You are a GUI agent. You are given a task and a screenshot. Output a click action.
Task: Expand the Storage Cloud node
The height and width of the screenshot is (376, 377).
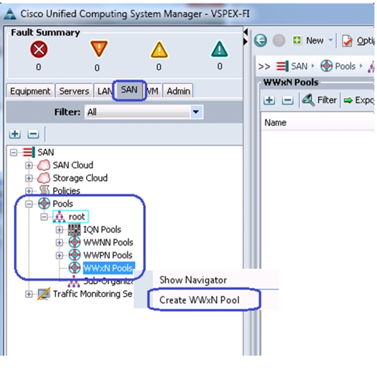point(29,178)
